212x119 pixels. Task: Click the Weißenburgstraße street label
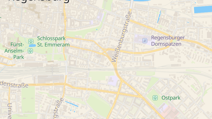pyautogui.click(x=122, y=37)
